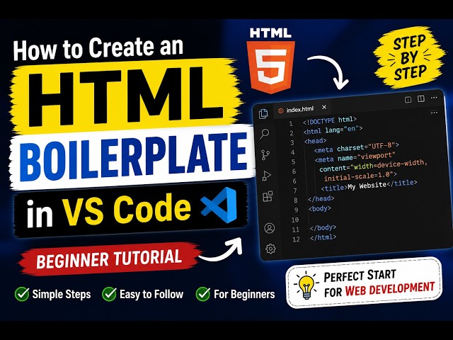Click the '<title>My Website</title>' line
This screenshot has width=453, height=340.
click(x=369, y=186)
